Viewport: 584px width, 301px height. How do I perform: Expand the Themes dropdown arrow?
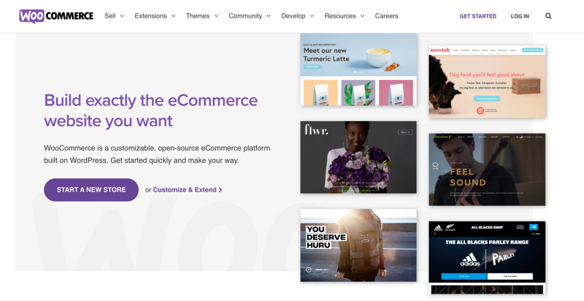tap(216, 16)
